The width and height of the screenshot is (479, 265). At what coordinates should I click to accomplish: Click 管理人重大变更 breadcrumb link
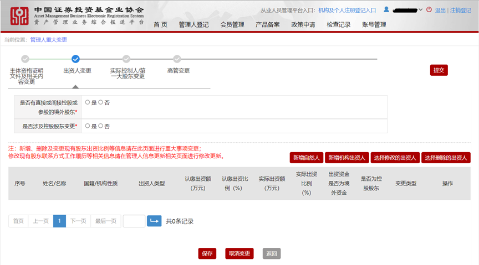[x=49, y=40]
